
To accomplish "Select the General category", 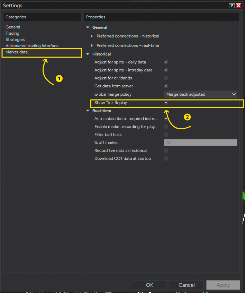I will coord(13,27).
